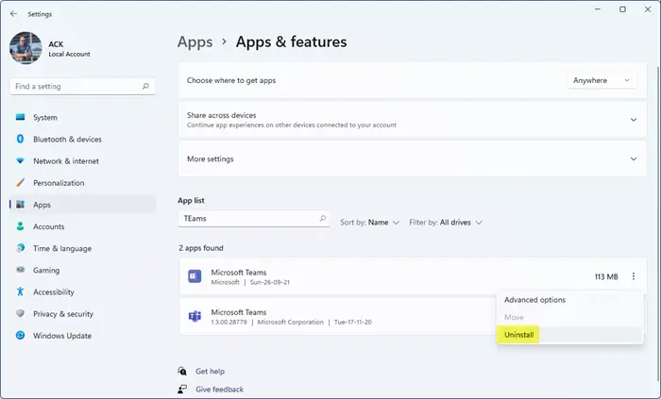Viewport: 661px width, 399px height.
Task: Click the Give feedback link
Action: pos(219,390)
